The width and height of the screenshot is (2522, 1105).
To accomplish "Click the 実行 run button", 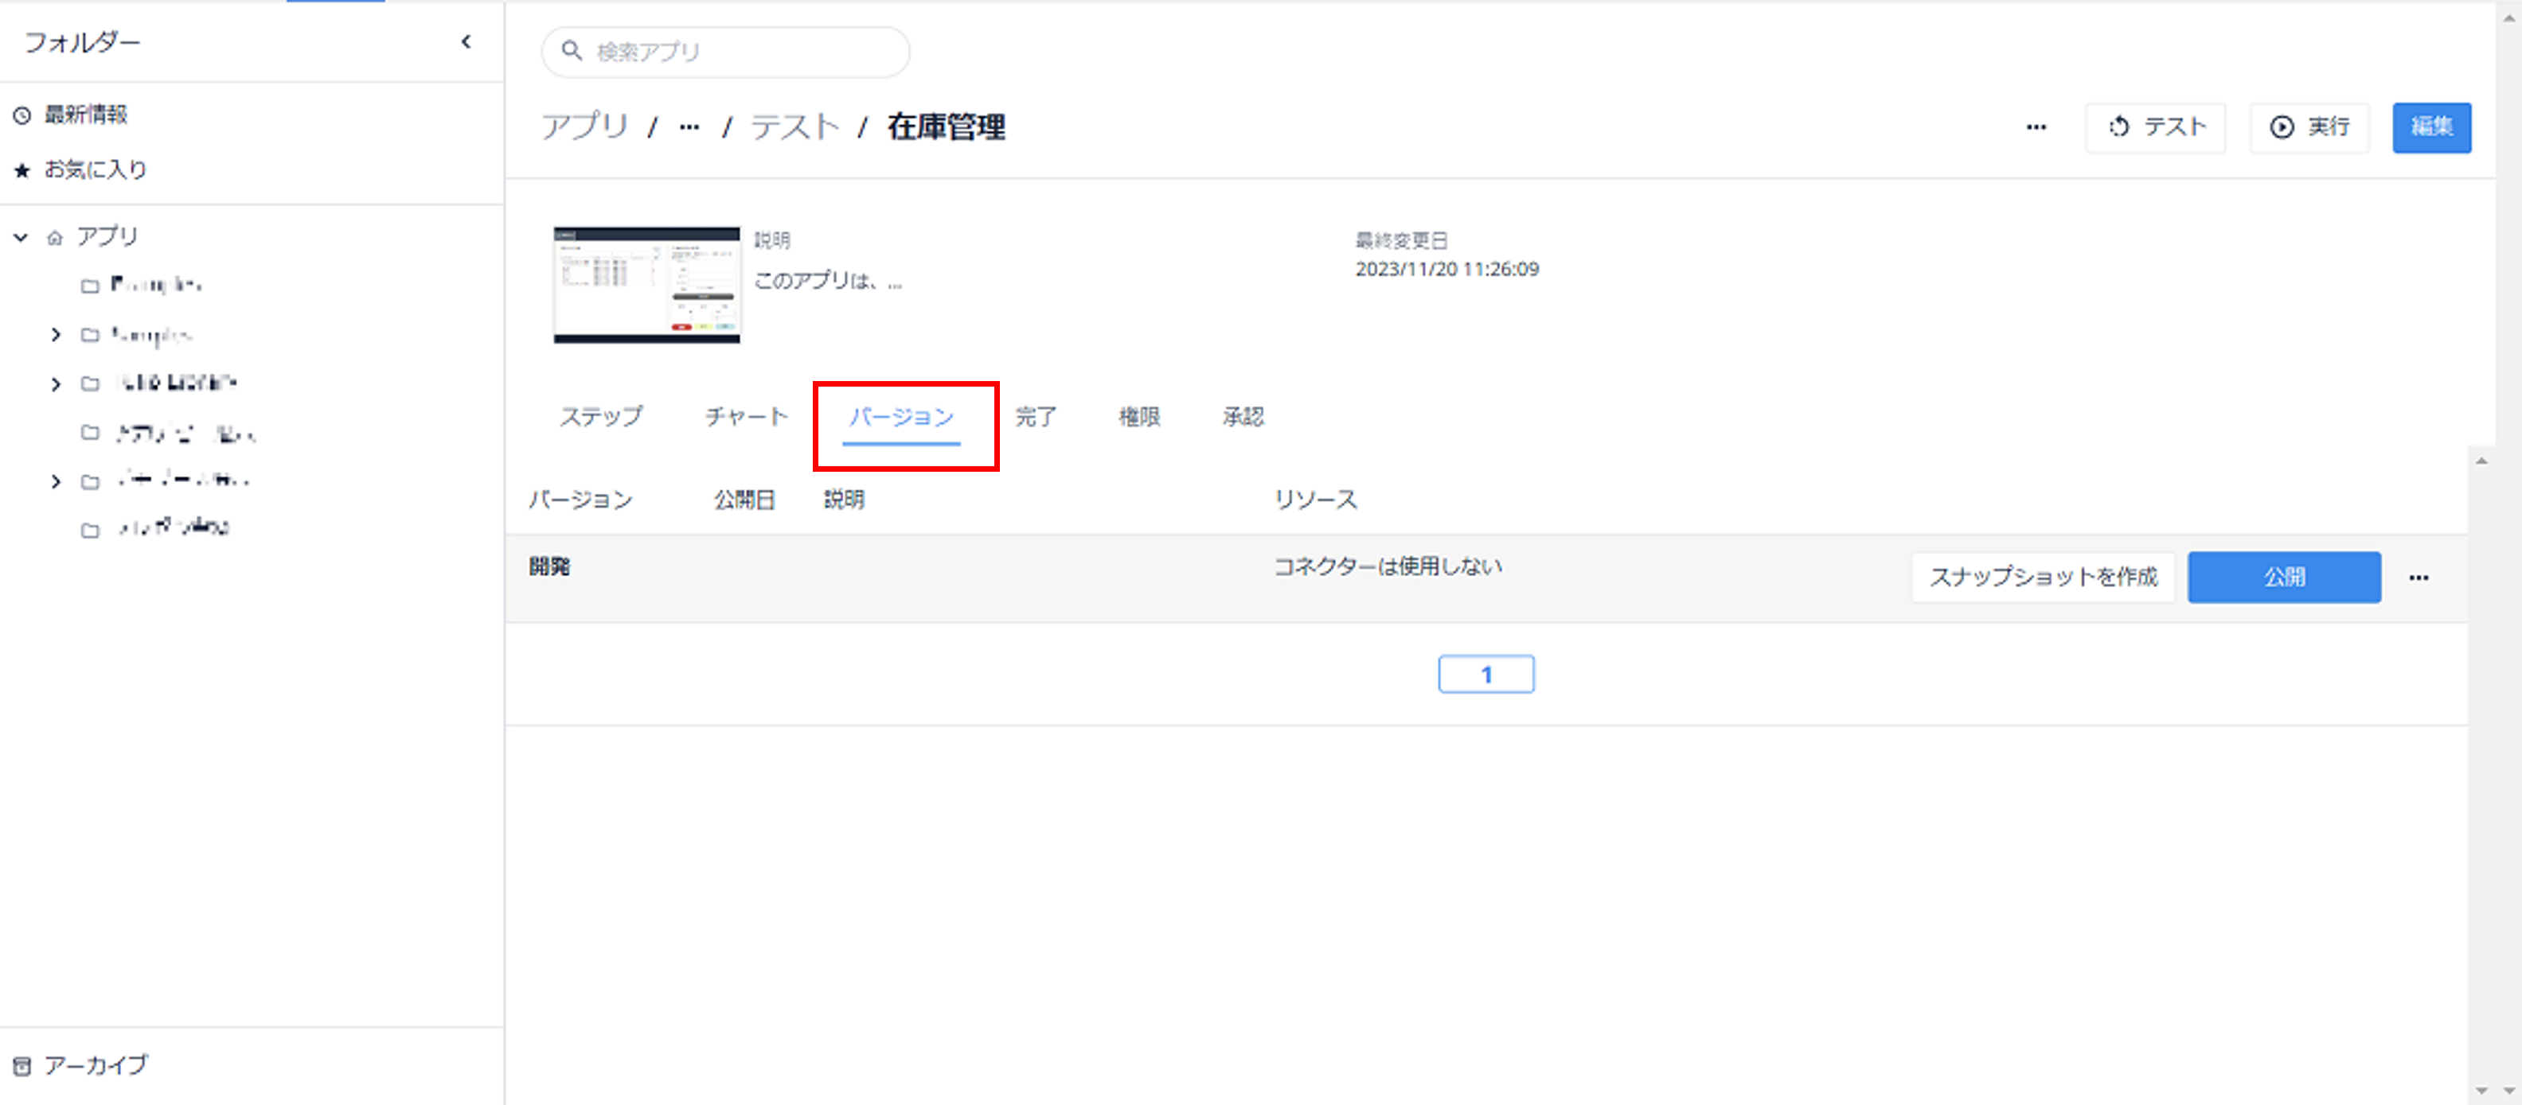I will click(x=2309, y=127).
